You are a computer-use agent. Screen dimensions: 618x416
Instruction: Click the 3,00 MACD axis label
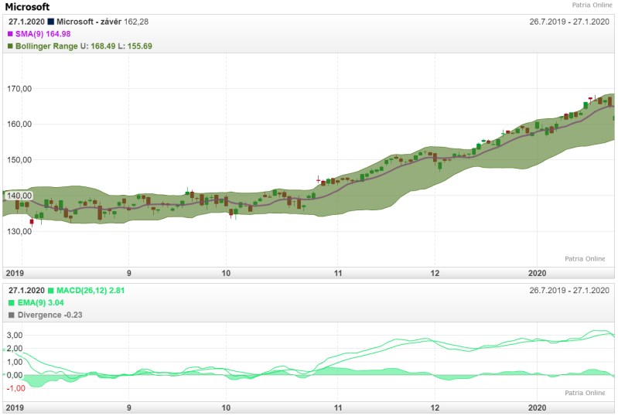(x=15, y=336)
